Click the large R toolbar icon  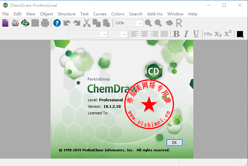tap(179, 23)
